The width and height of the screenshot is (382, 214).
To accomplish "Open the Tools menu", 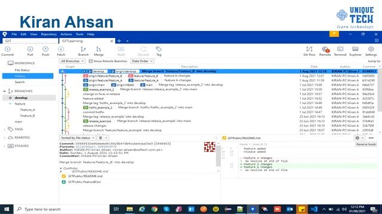I will pyautogui.click(x=79, y=34).
